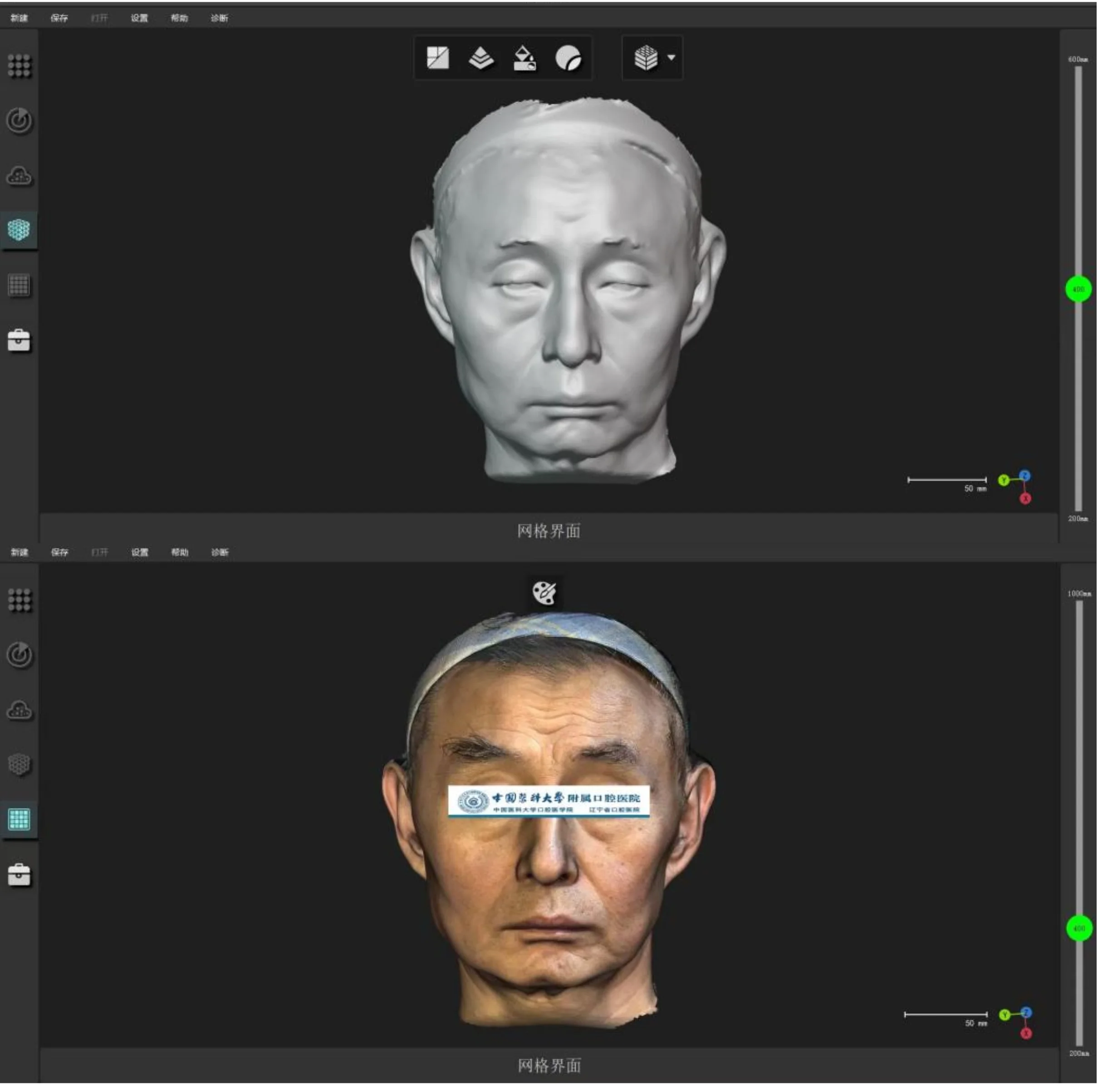Toggle the grid view icon in upper sidebar
The image size is (1098, 1091).
[19, 285]
